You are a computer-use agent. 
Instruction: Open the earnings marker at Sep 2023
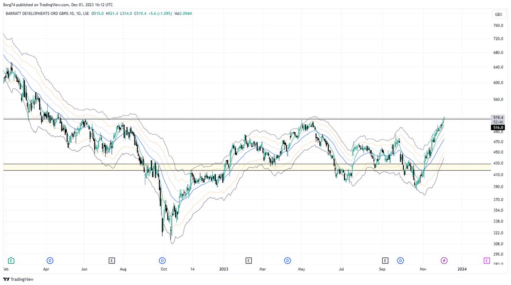coord(385,260)
